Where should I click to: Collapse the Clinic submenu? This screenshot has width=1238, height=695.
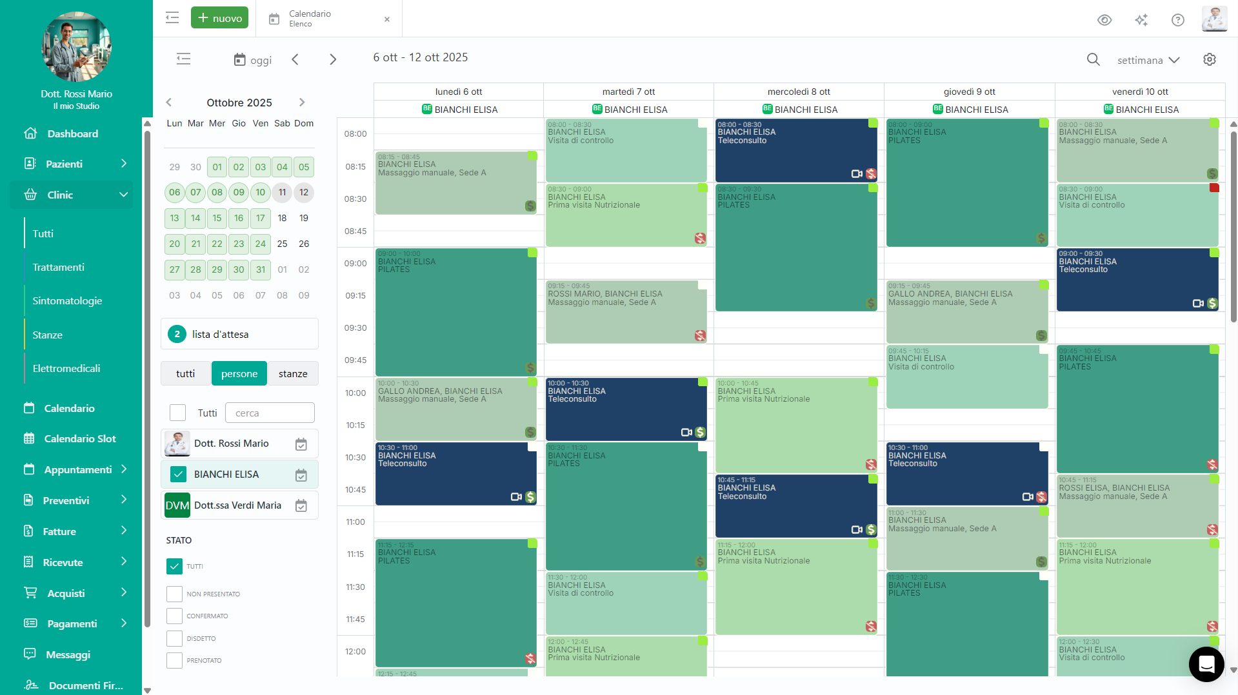[124, 195]
